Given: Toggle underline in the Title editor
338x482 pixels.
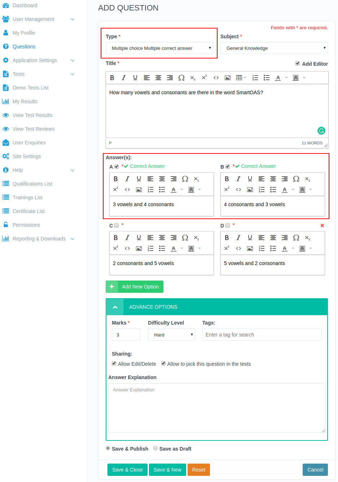Looking at the screenshot, I should click(135, 78).
